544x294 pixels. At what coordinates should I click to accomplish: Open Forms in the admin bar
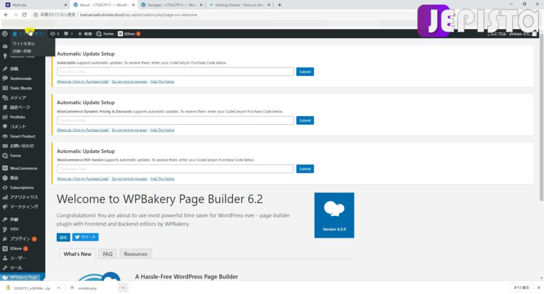[x=105, y=33]
